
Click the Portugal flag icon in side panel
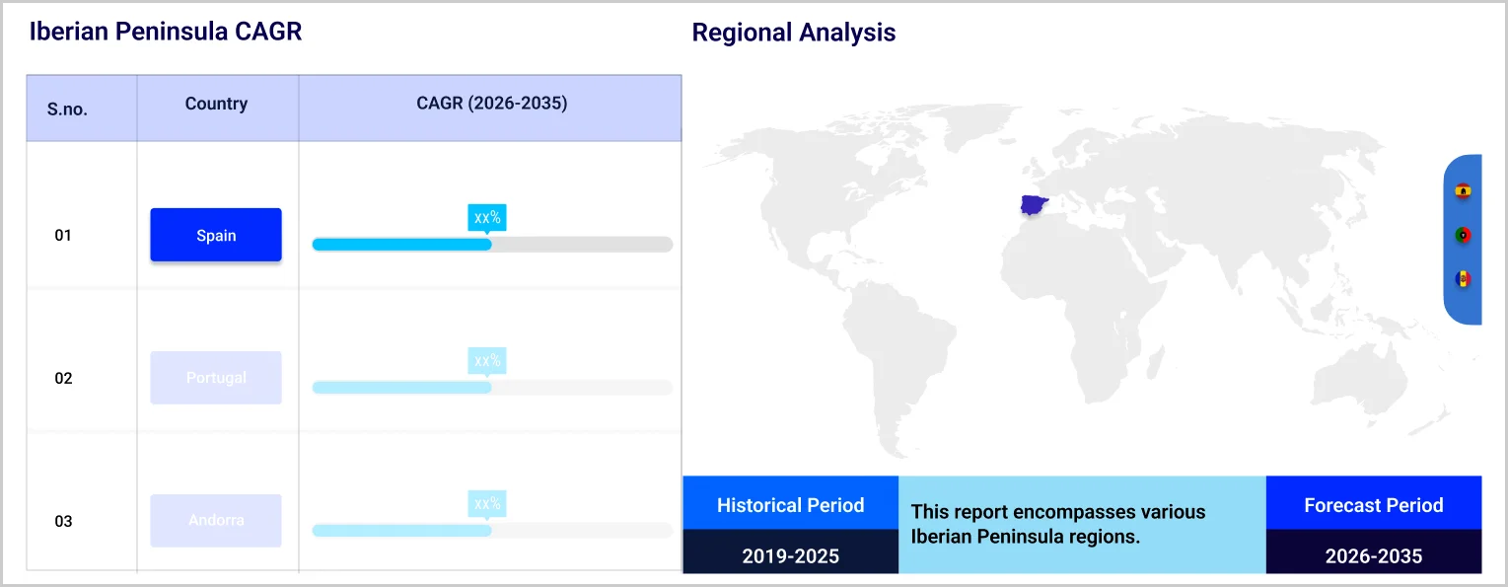[x=1463, y=235]
